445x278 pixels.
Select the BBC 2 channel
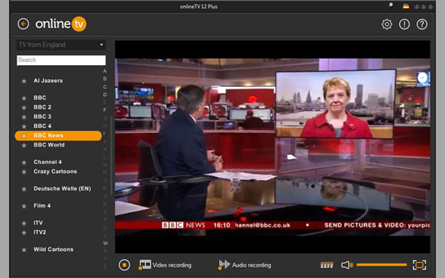42,107
